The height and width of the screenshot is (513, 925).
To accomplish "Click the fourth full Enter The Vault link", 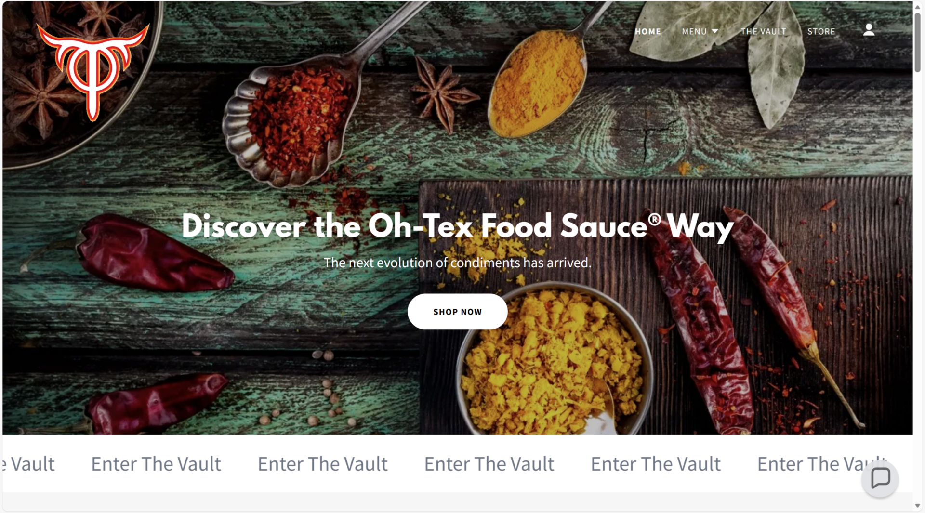I will click(656, 464).
